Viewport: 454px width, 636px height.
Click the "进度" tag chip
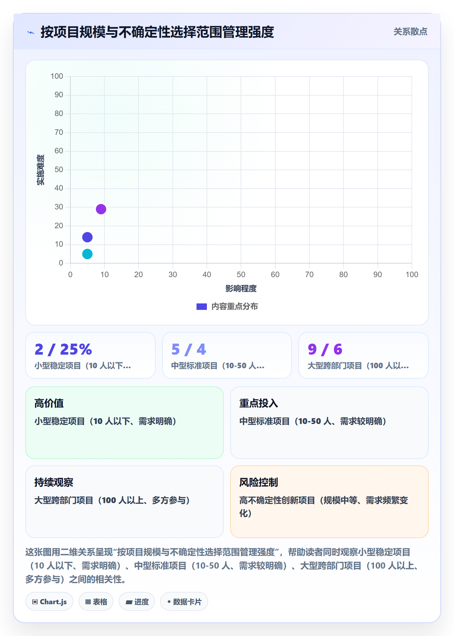tap(137, 602)
